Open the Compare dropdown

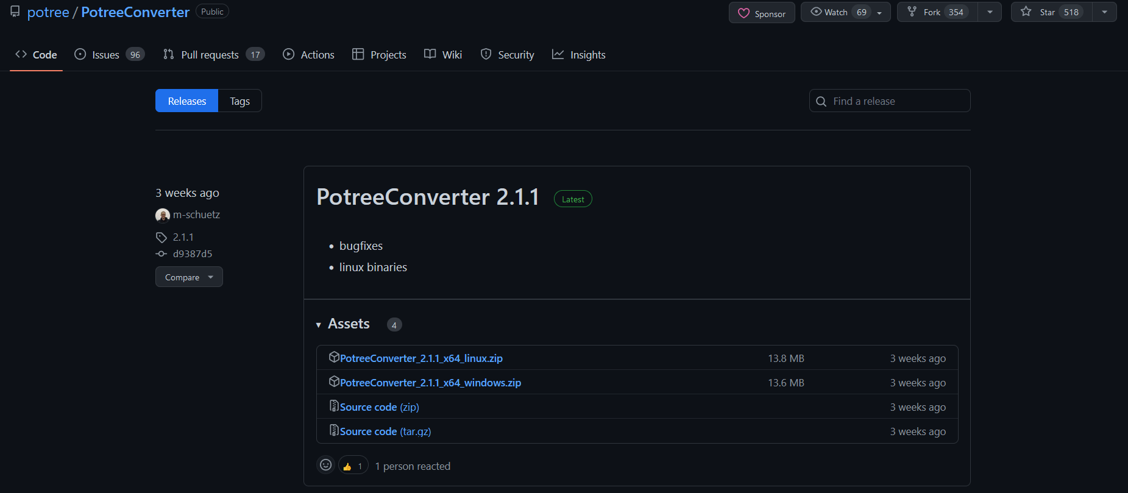point(189,277)
